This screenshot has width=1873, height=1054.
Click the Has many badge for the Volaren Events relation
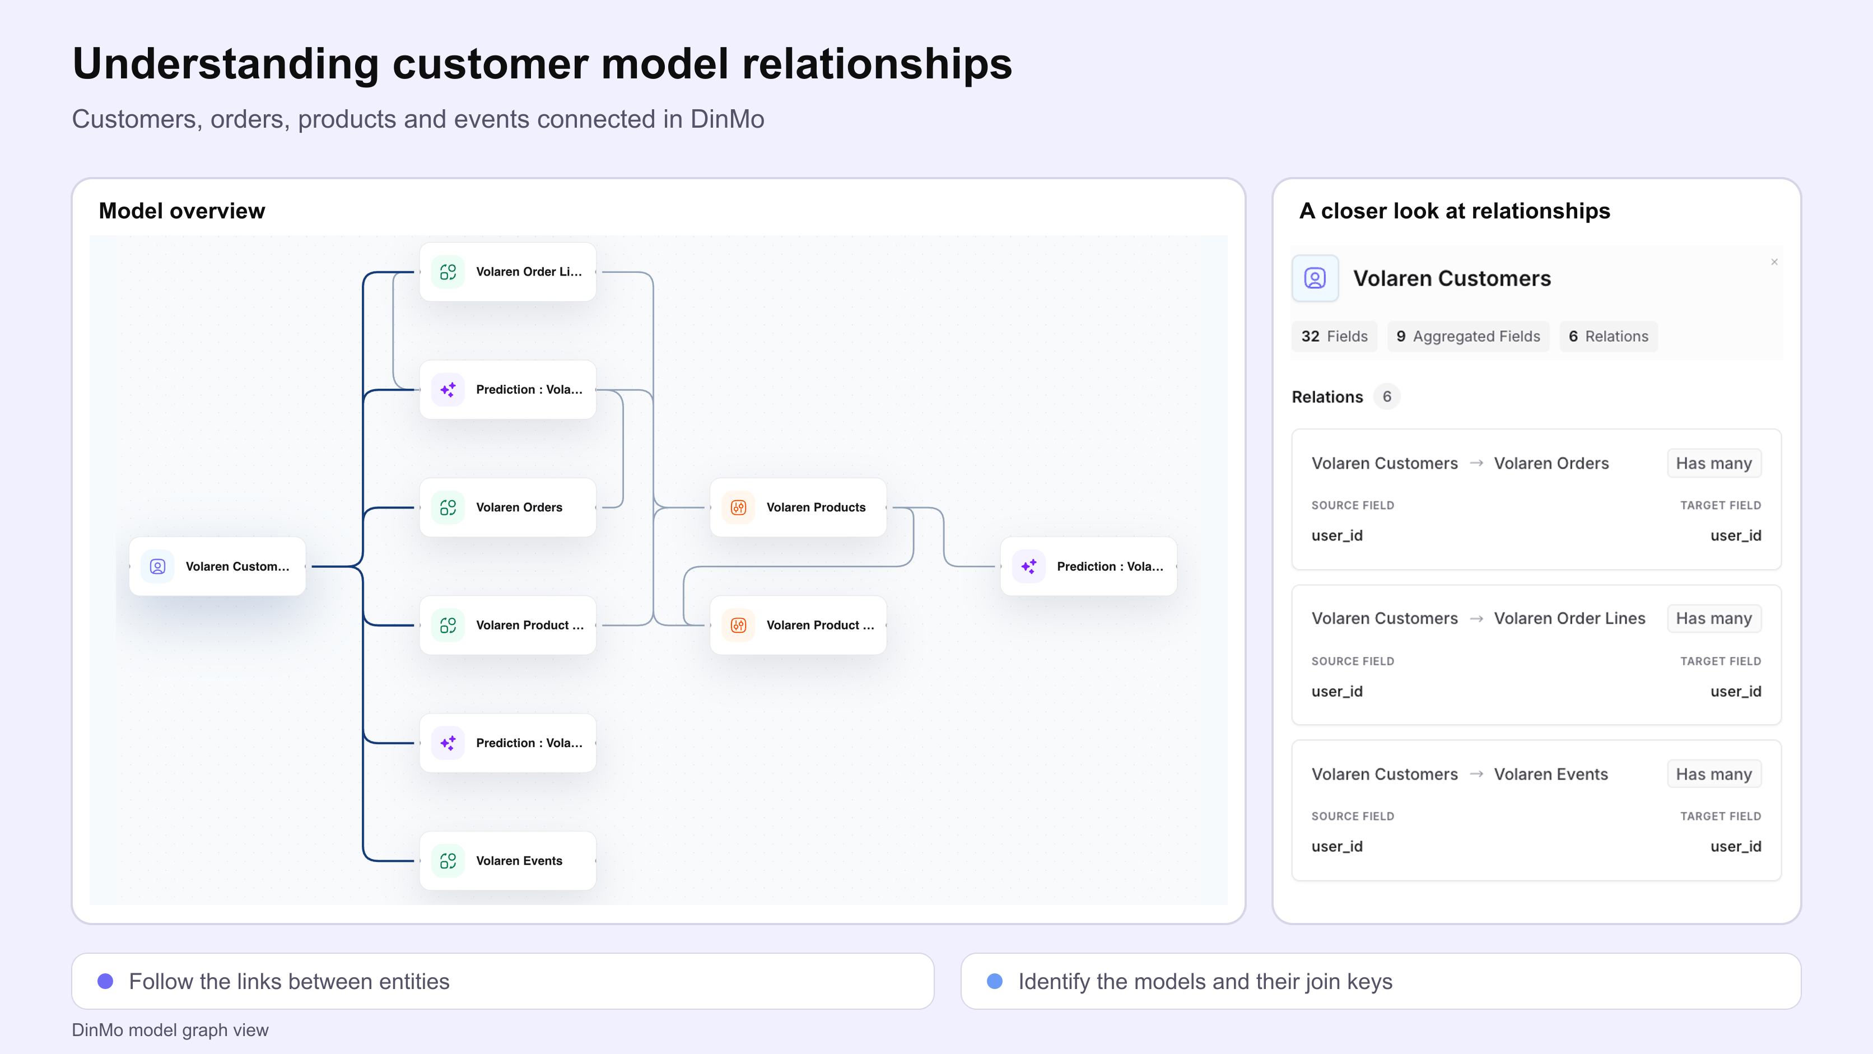pos(1714,774)
